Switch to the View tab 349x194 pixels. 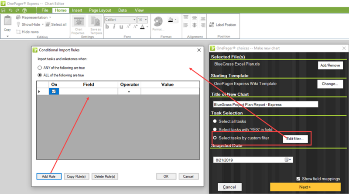coord(139,10)
